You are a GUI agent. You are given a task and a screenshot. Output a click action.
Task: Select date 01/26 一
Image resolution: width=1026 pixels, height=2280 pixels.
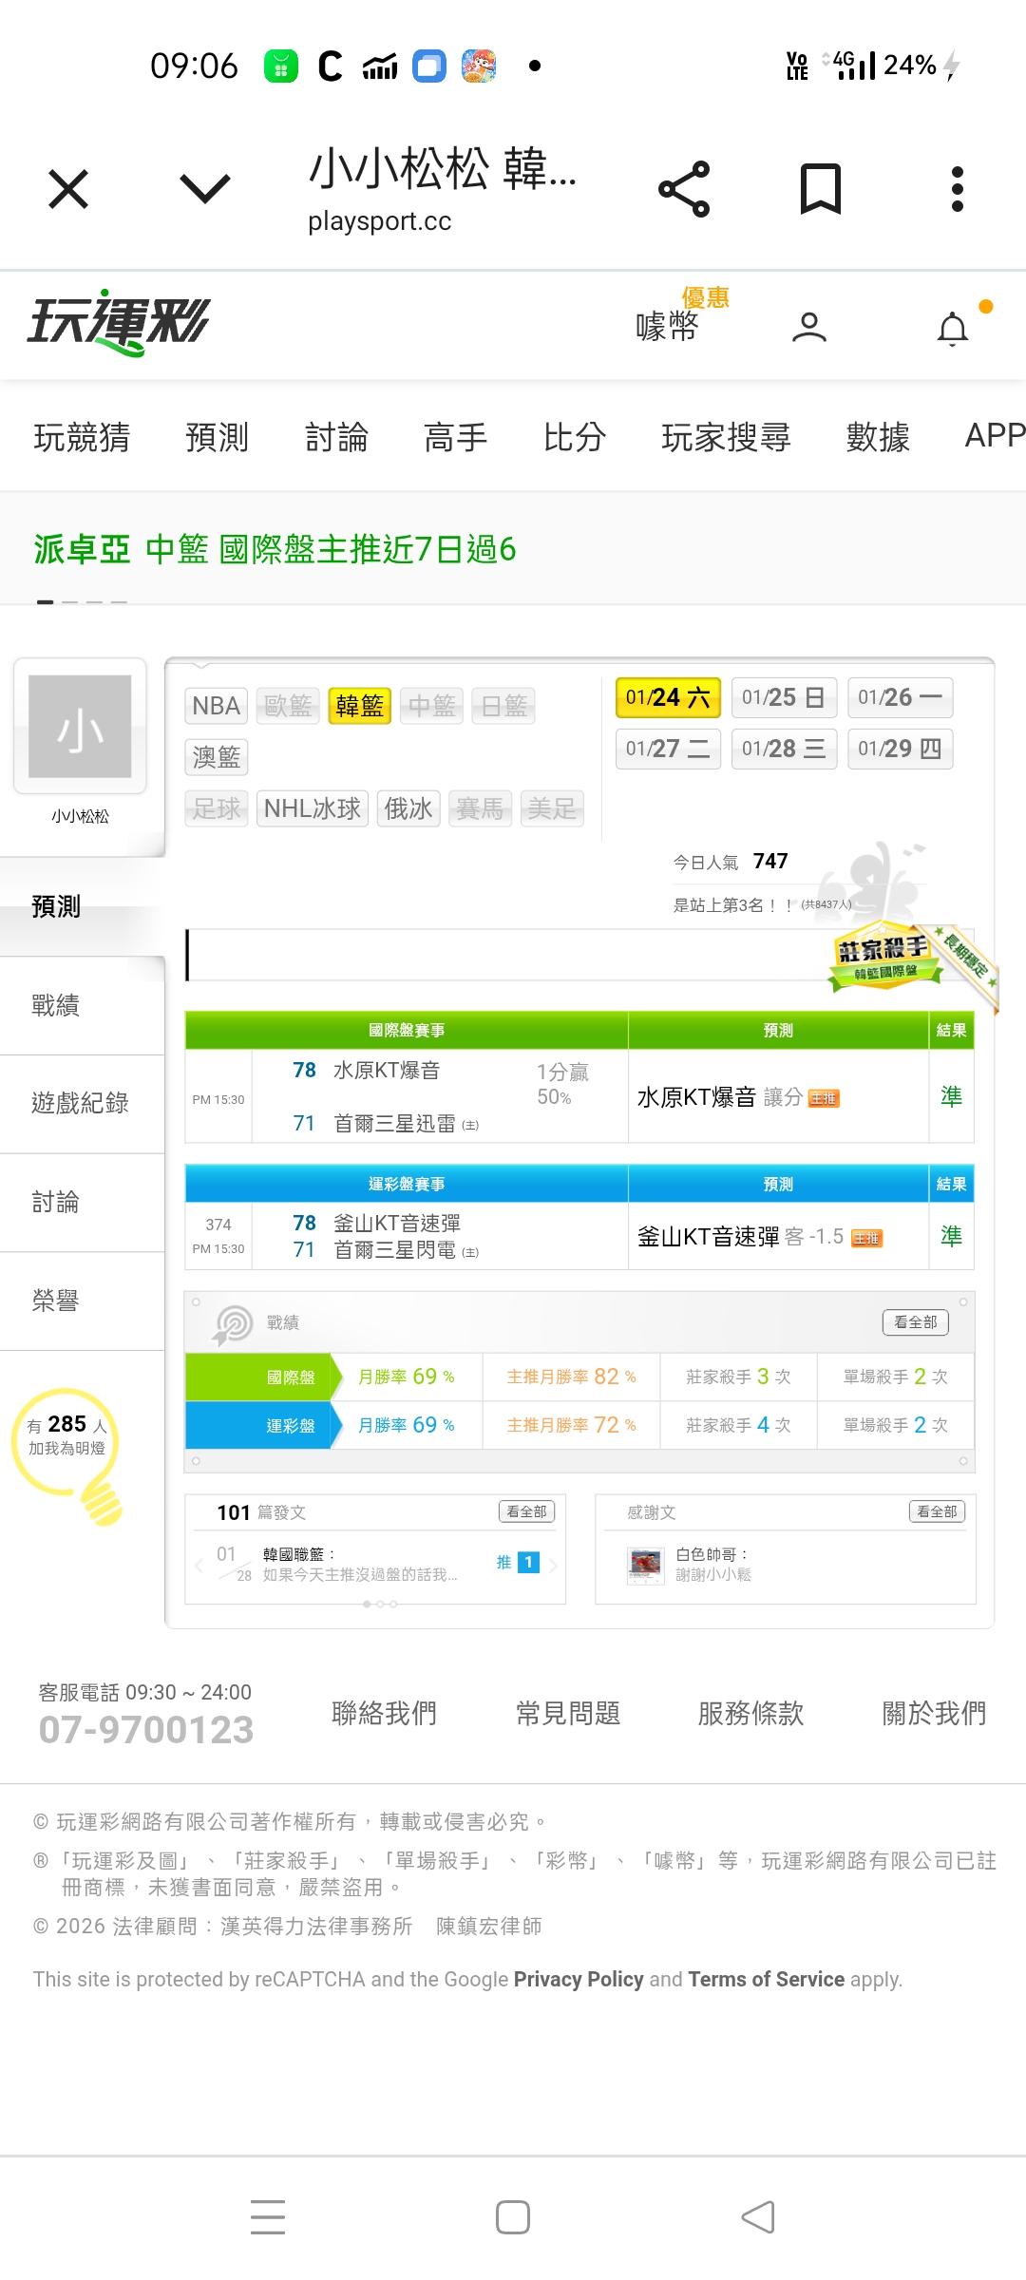coord(900,697)
